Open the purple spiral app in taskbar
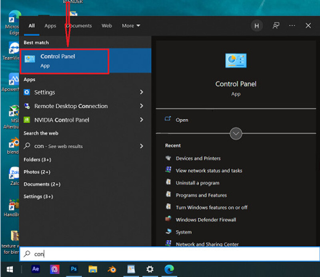The image size is (320, 277). (x=55, y=269)
